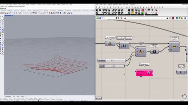This screenshot has width=188, height=105.
Task: Save Grasshopper document with floppy disk icon
Action: (x=100, y=18)
